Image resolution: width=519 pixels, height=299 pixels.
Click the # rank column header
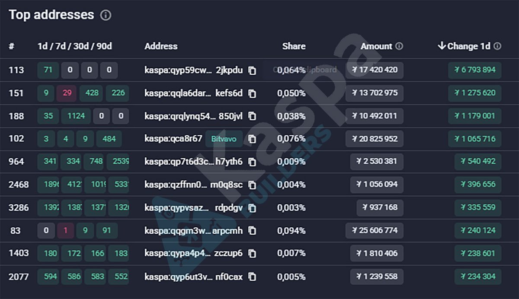pyautogui.click(x=11, y=46)
